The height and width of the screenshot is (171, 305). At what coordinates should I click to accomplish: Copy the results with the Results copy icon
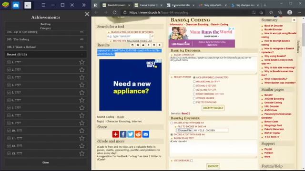[x=132, y=45]
